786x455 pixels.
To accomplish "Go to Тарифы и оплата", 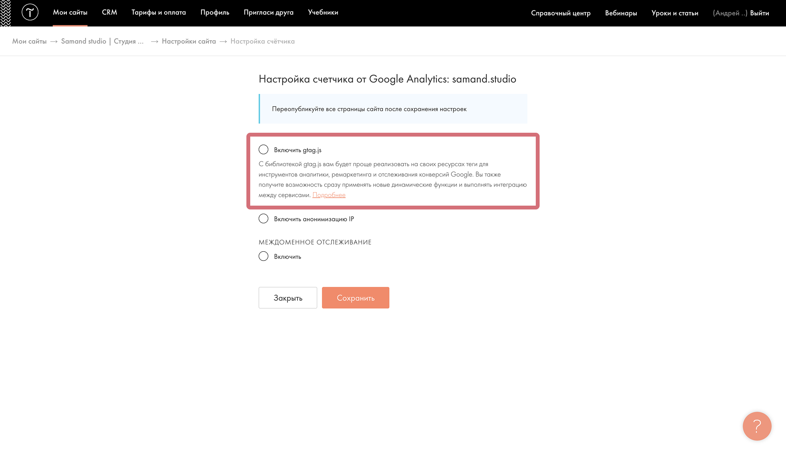I will click(159, 12).
